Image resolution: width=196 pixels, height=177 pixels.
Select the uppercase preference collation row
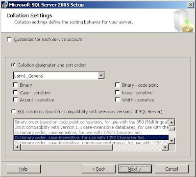(91, 142)
